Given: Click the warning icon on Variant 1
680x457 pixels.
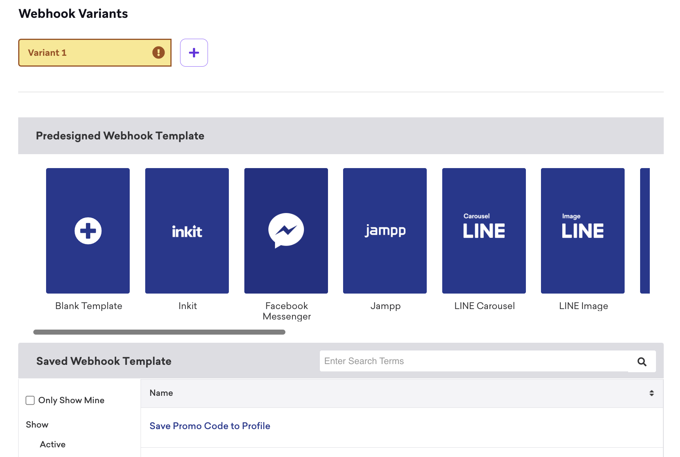Looking at the screenshot, I should (158, 53).
